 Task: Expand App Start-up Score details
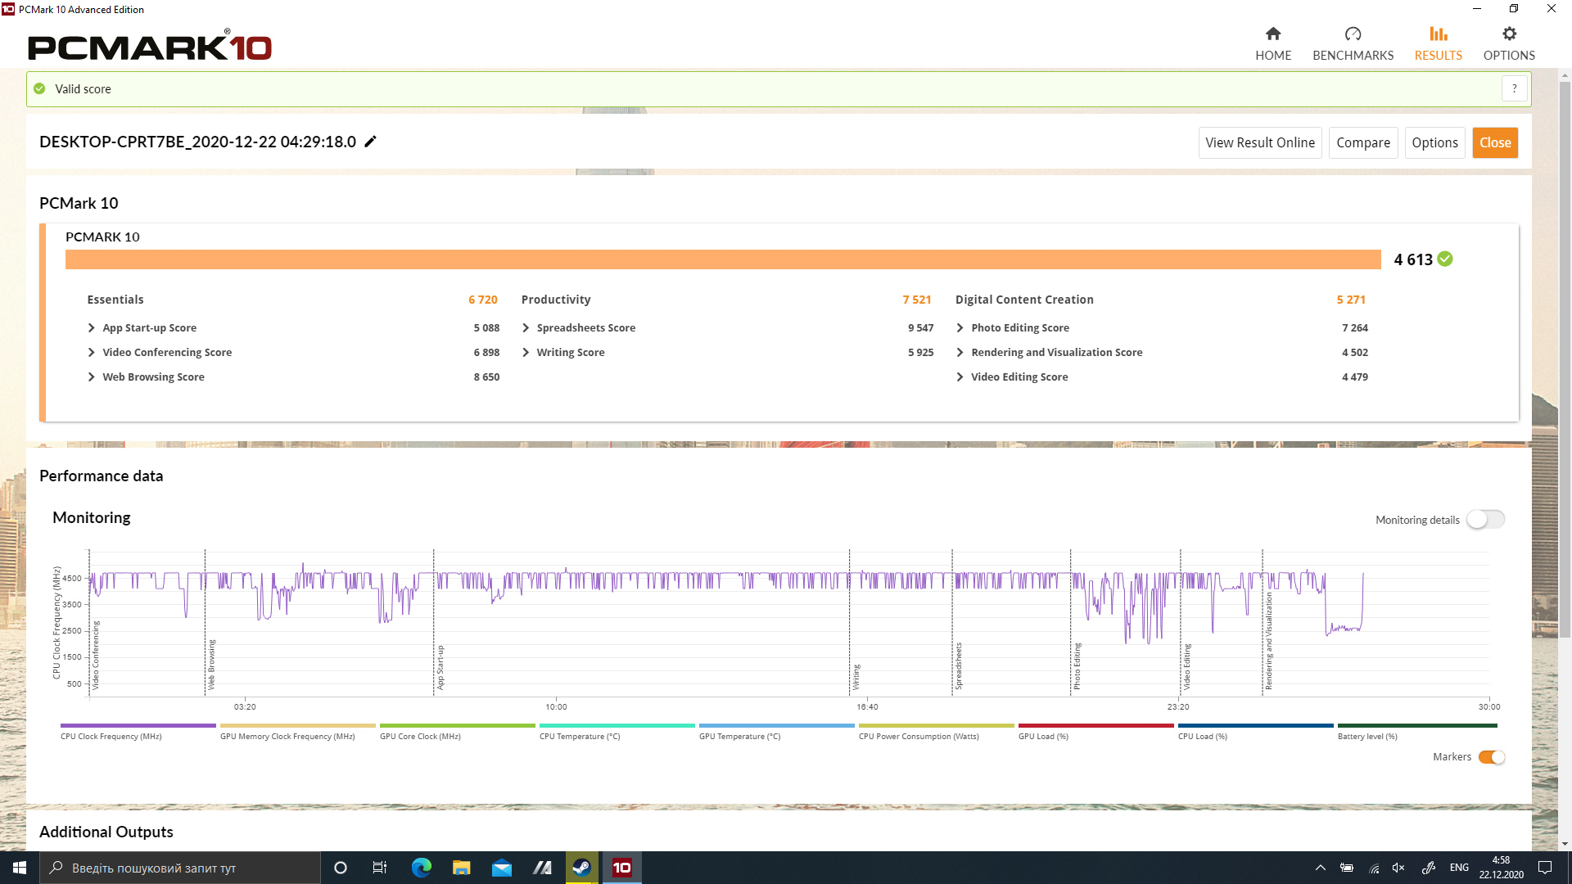tap(91, 327)
